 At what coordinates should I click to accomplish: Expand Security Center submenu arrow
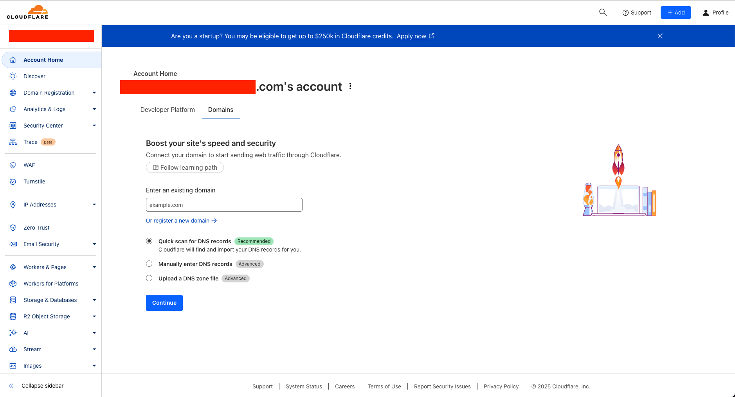coord(94,126)
